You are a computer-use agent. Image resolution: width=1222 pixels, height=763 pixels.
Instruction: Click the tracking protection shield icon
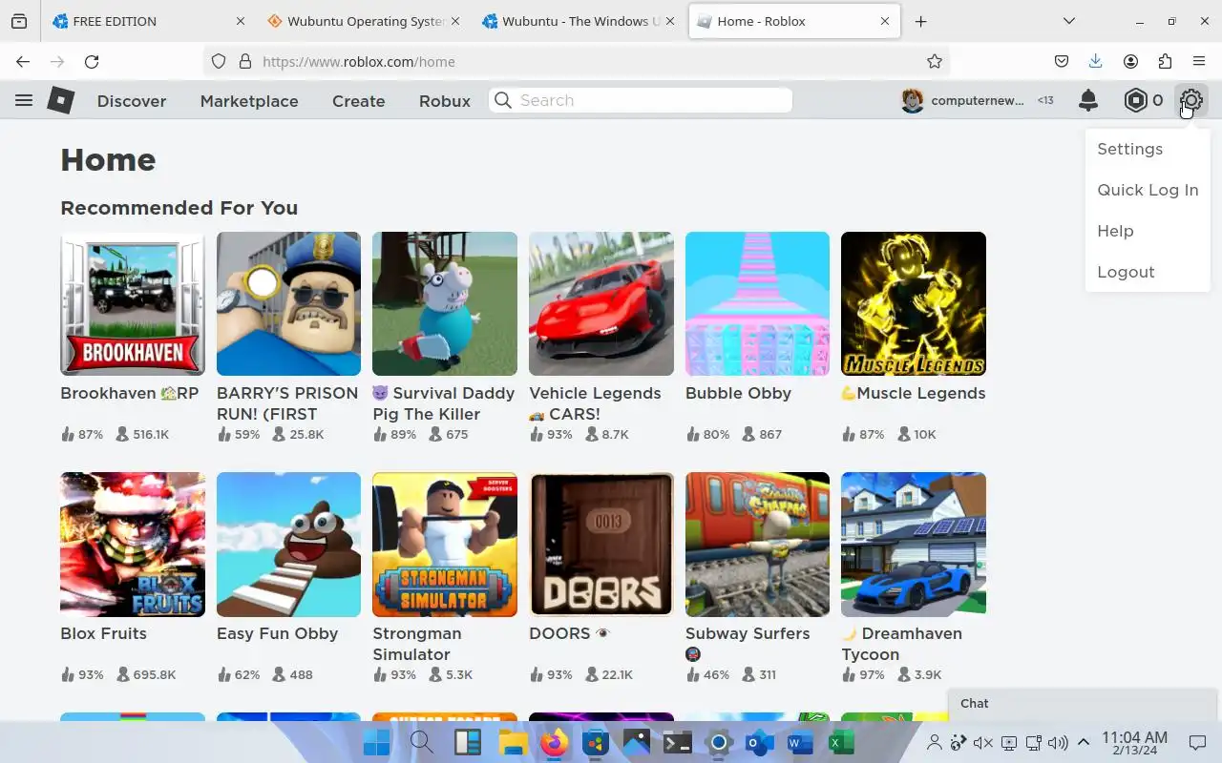219,61
